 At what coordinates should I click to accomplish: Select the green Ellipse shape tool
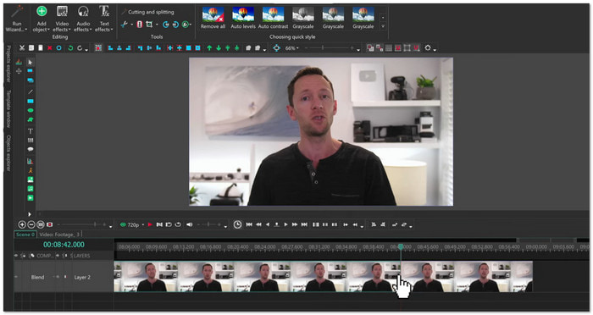pyautogui.click(x=30, y=110)
